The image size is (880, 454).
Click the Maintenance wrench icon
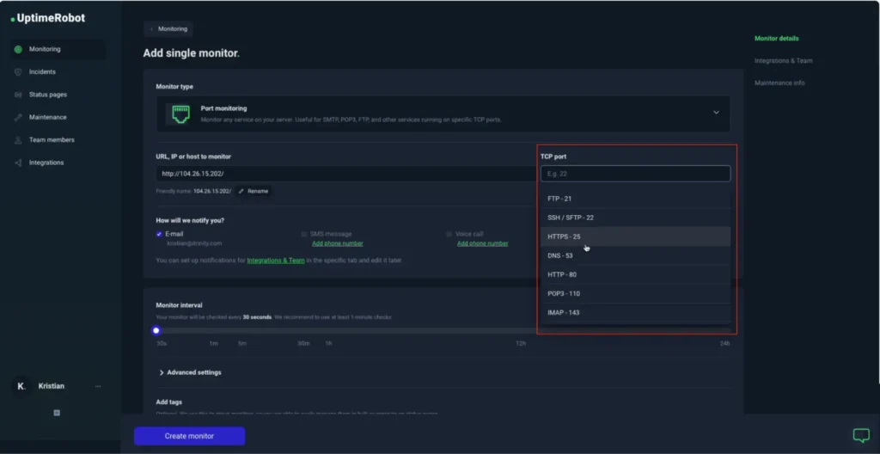coord(18,118)
